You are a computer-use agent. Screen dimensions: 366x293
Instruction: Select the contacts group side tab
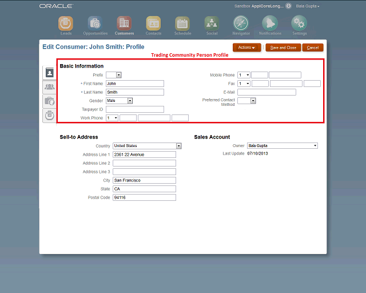tap(50, 87)
